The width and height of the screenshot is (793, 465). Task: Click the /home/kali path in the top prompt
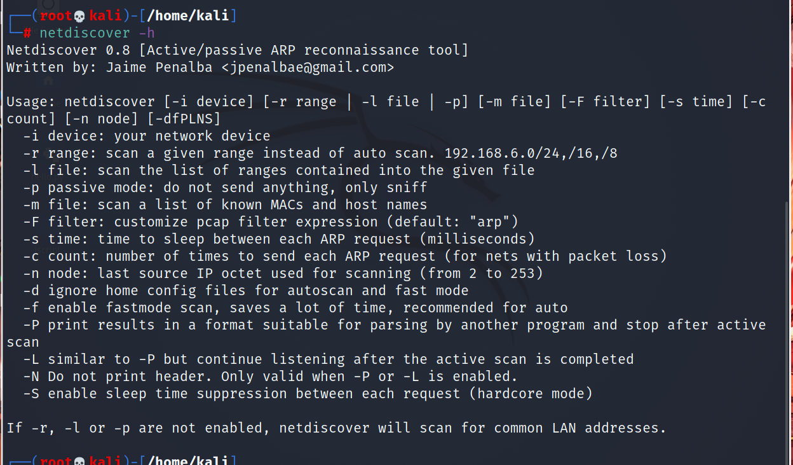(187, 16)
